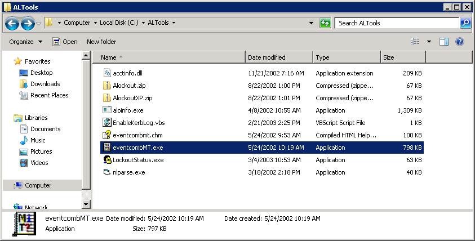
Task: Select aloinfo.exe file icon
Action: pos(107,110)
